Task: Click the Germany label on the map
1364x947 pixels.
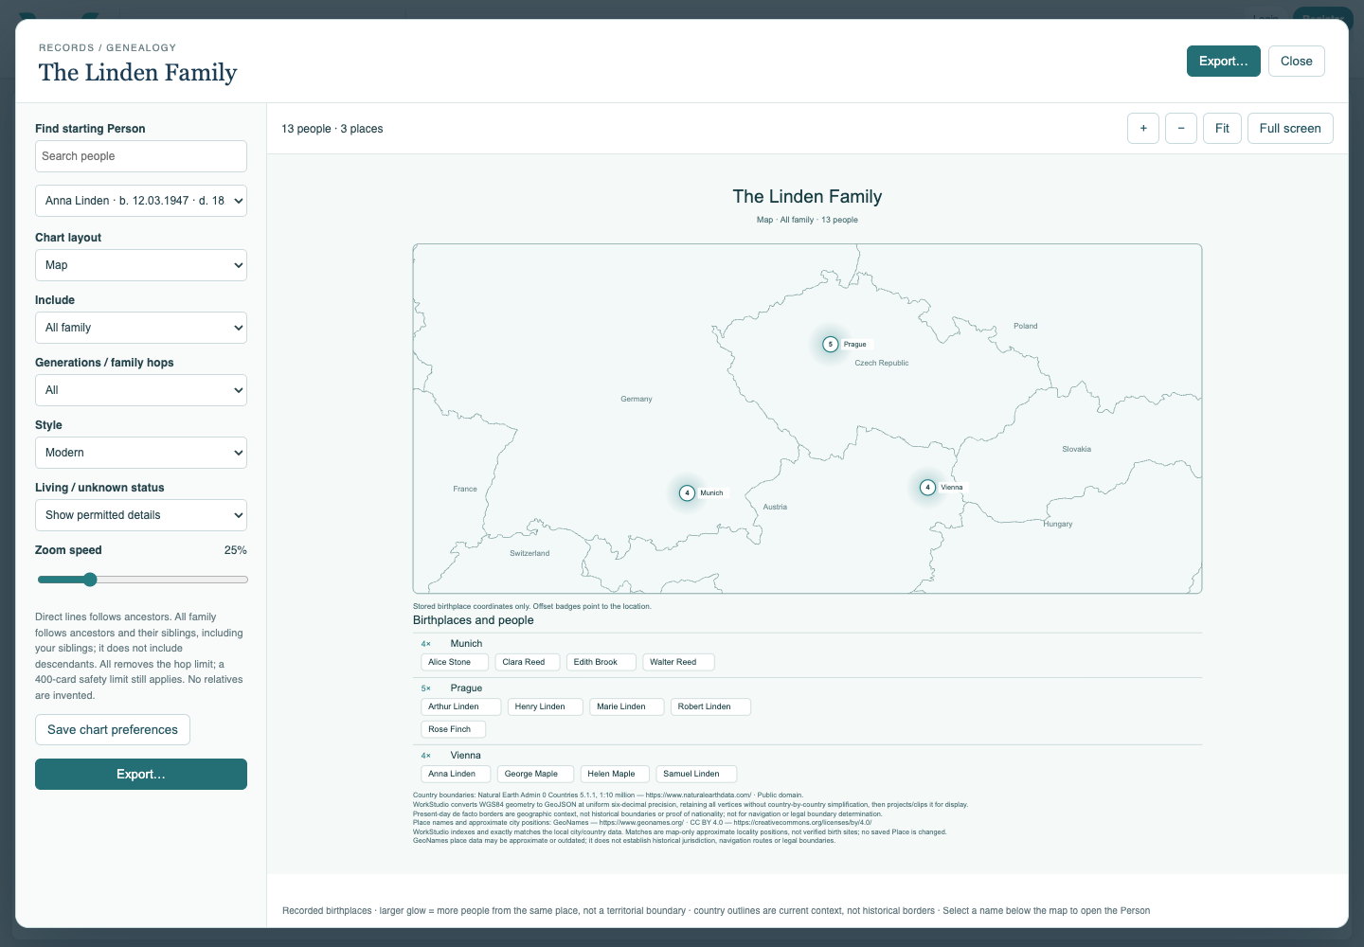Action: click(x=637, y=399)
